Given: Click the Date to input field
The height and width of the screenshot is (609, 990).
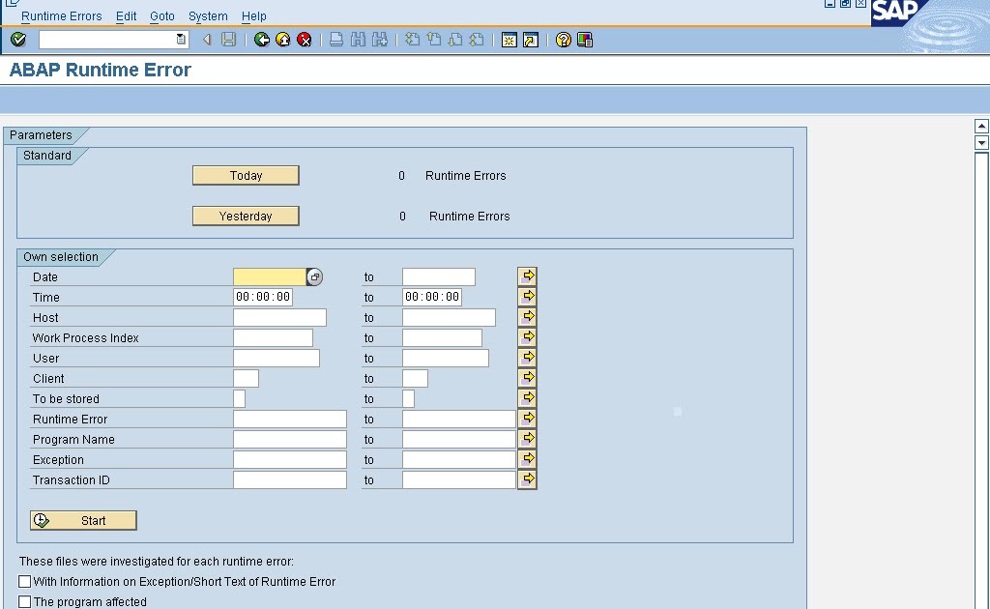Looking at the screenshot, I should (x=439, y=276).
